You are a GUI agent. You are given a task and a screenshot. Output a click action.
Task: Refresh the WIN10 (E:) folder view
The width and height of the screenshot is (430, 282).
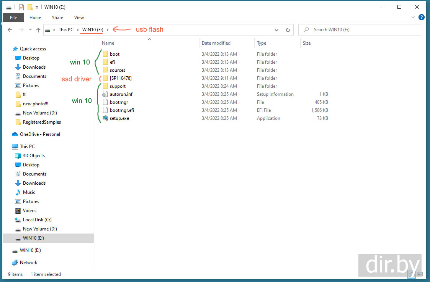[288, 30]
